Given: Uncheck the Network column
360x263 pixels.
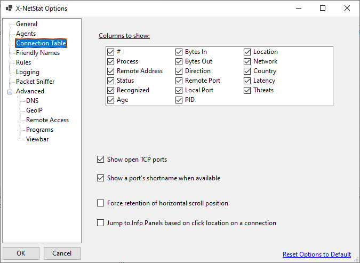Looking at the screenshot, I should point(247,61).
